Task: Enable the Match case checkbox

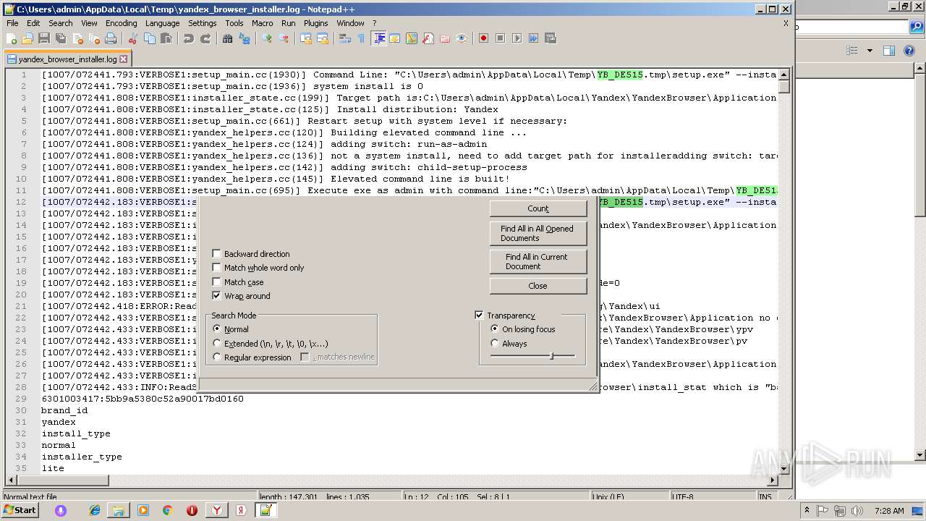Action: [x=216, y=282]
